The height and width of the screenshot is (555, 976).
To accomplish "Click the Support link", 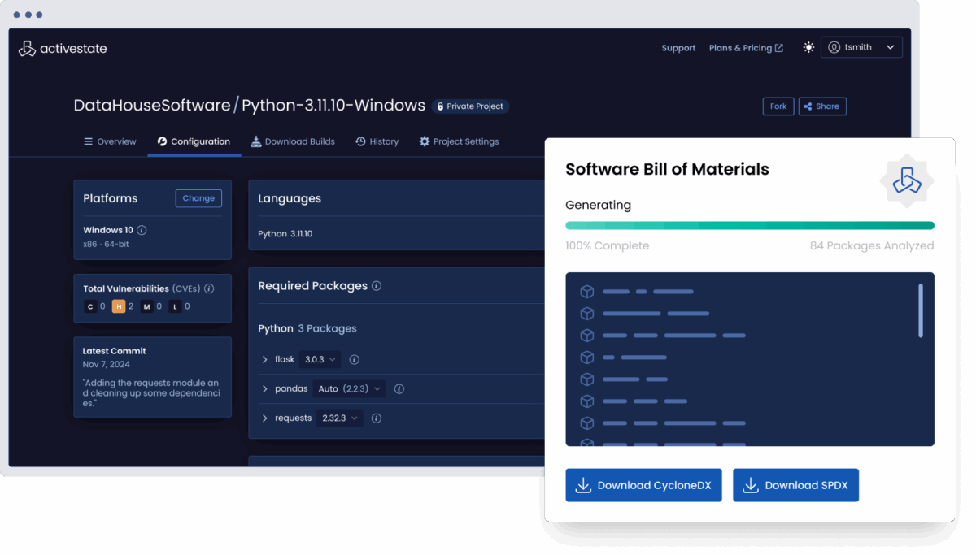I will pos(678,48).
